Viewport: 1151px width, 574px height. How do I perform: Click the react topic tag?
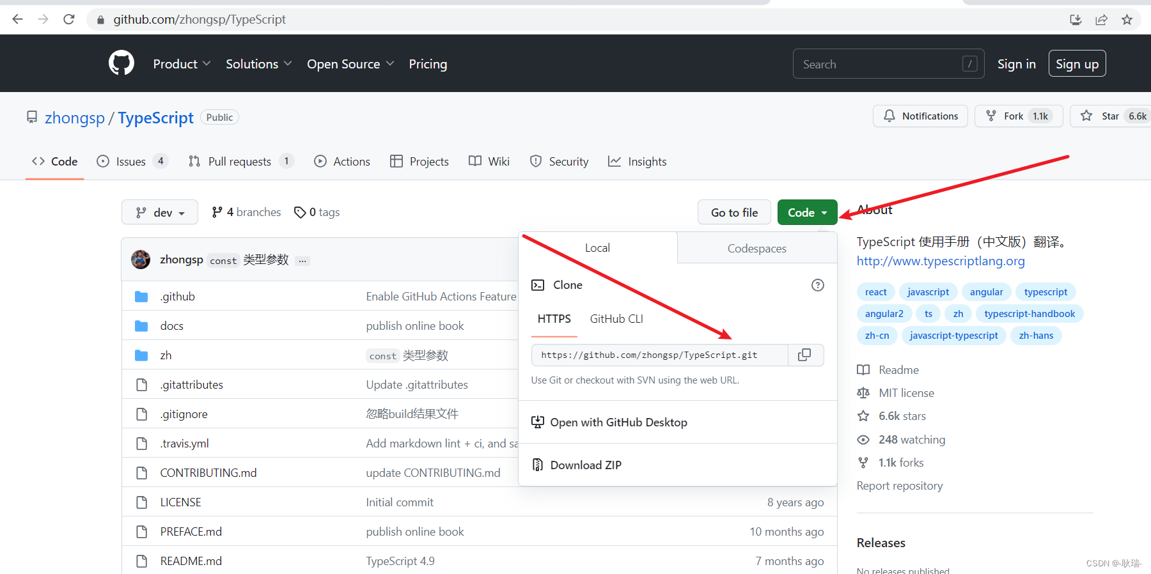[x=876, y=292]
